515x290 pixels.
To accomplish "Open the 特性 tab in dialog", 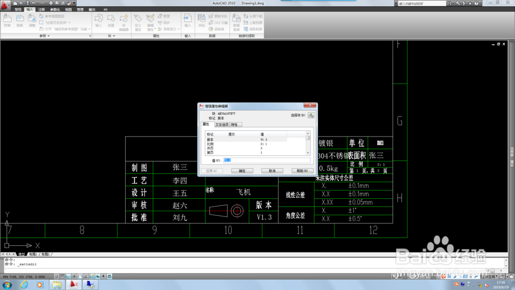I will (235, 125).
